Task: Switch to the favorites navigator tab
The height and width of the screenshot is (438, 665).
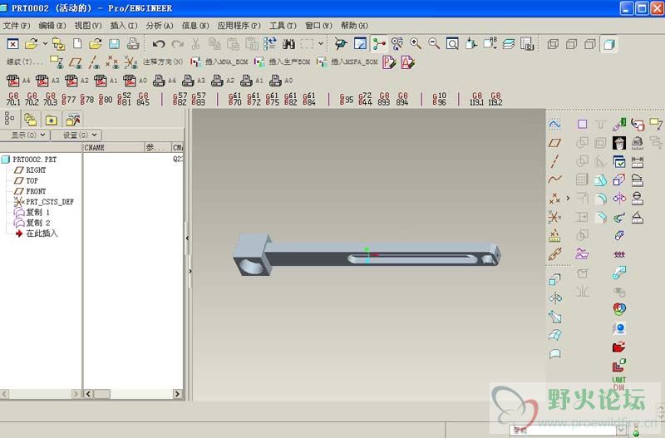Action: [52, 120]
